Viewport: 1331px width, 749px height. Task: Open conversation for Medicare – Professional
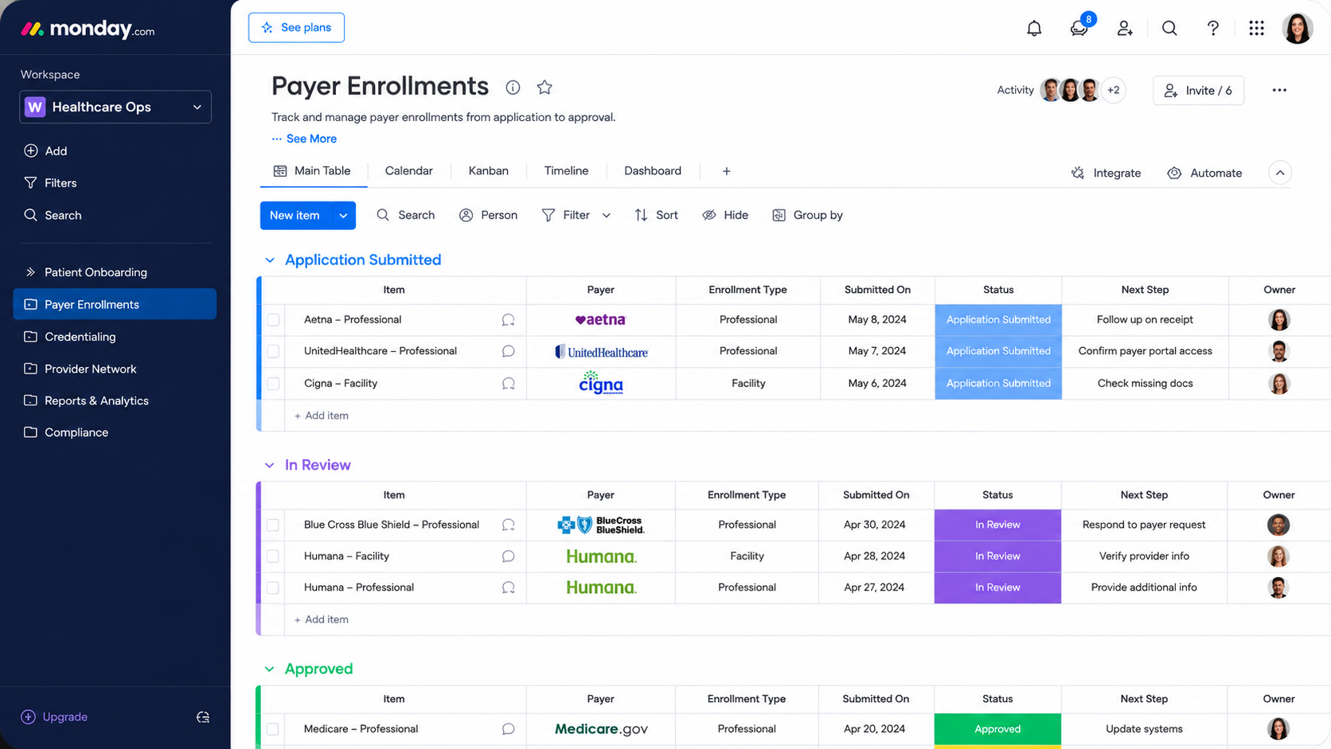(508, 729)
